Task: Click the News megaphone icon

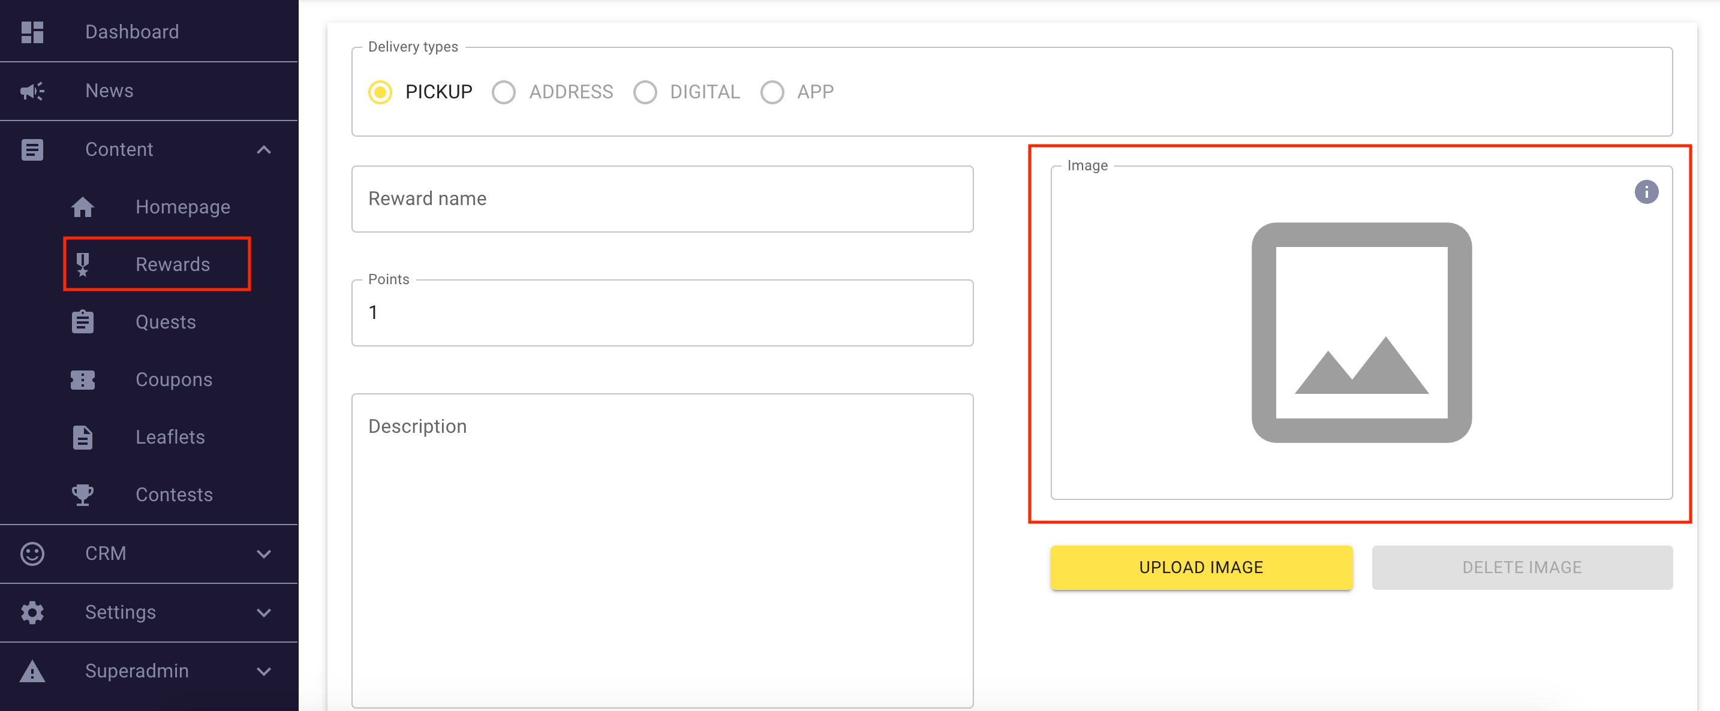Action: pyautogui.click(x=32, y=91)
